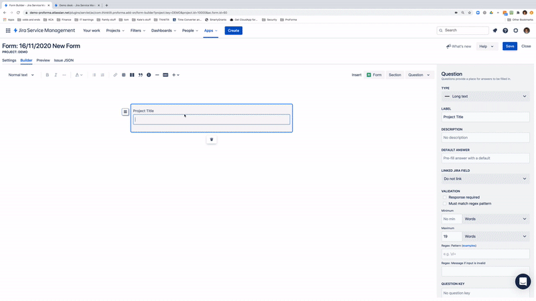Delete the Project Title question with trash icon
Screen dimensions: 536x301
pyautogui.click(x=211, y=139)
